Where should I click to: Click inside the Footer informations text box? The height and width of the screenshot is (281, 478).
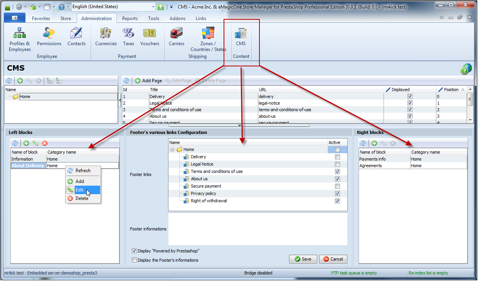point(258,229)
